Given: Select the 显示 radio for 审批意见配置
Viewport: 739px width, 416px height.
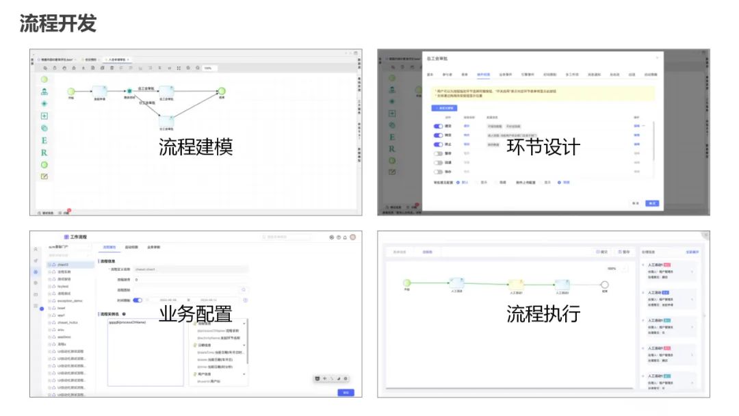Looking at the screenshot, I should tap(477, 182).
